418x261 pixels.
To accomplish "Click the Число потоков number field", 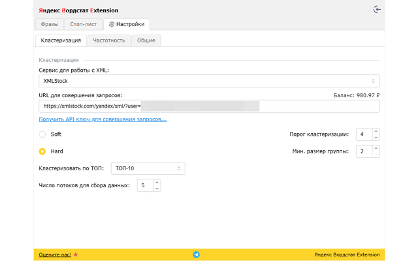I will click(x=145, y=185).
